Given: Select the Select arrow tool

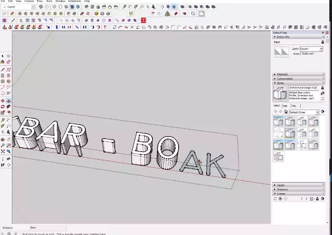Looking at the screenshot, I should [x=3, y=56].
